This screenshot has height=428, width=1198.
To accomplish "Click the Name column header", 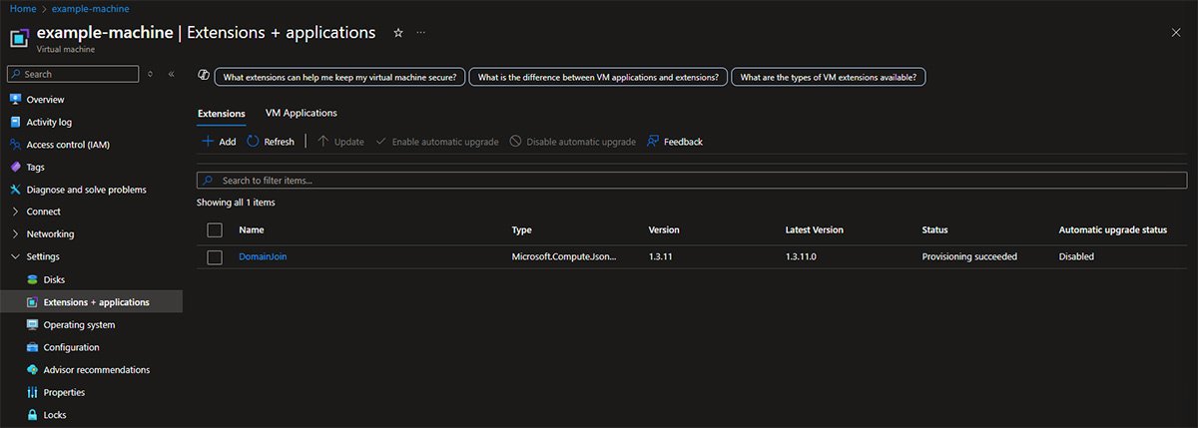I will pyautogui.click(x=252, y=230).
